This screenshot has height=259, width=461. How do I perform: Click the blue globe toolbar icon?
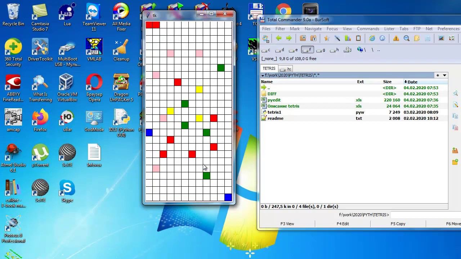coord(382,38)
